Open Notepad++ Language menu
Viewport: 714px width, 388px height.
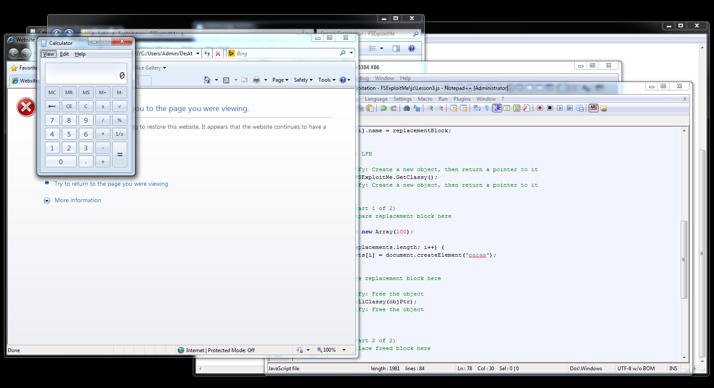376,99
